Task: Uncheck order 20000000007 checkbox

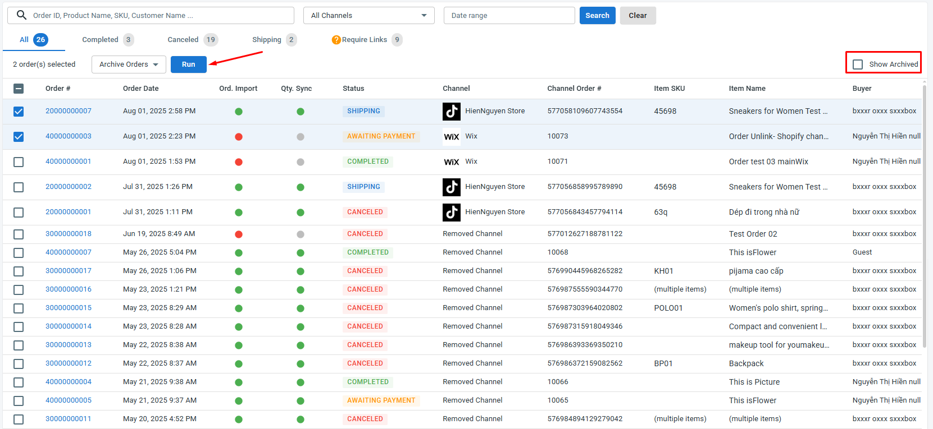Action: [x=19, y=112]
